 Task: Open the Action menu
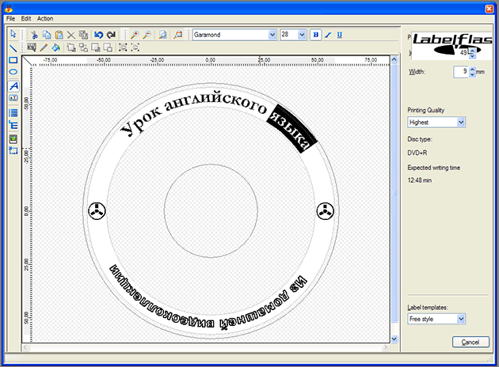45,17
